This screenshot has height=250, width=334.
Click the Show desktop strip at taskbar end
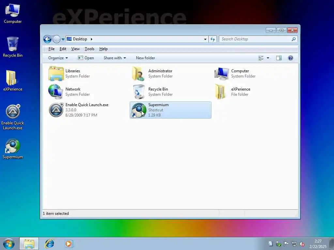331,243
